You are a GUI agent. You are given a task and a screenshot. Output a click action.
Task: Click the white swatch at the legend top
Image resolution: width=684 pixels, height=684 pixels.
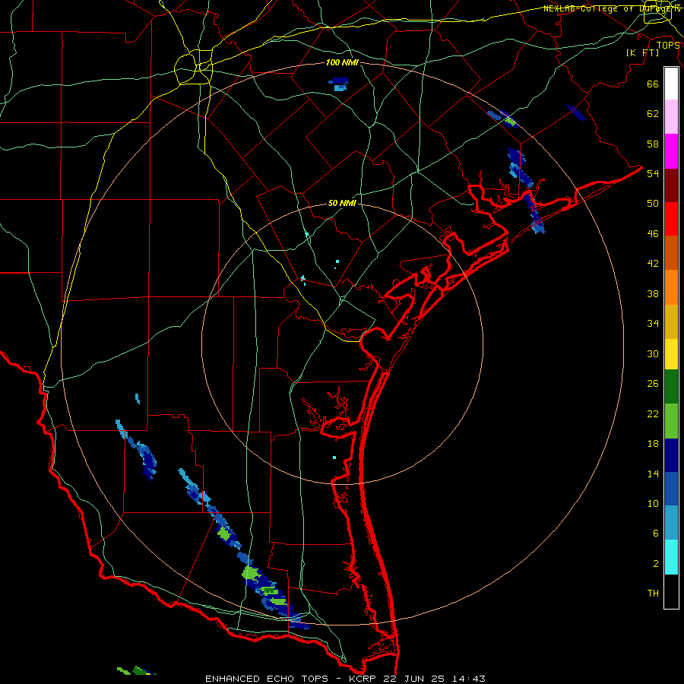tap(671, 84)
